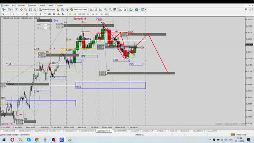This screenshot has height=143, width=254.
Task: Select the Crosshair tool
Action: click(x=8, y=14)
